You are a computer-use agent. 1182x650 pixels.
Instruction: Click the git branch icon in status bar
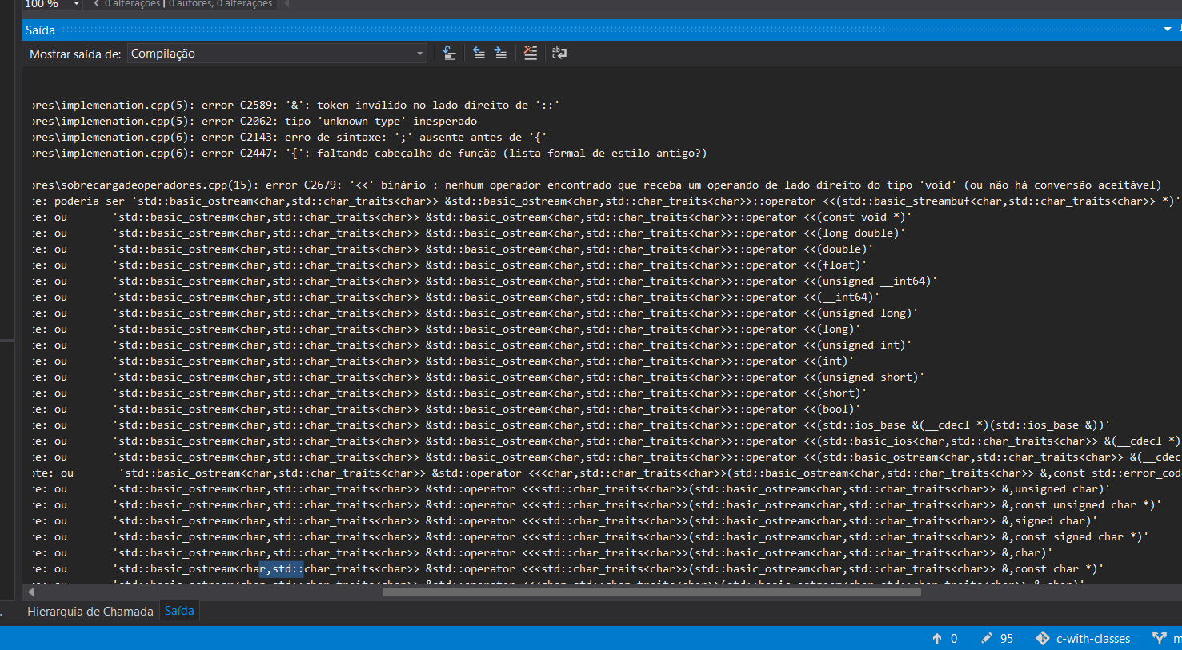pos(1159,638)
